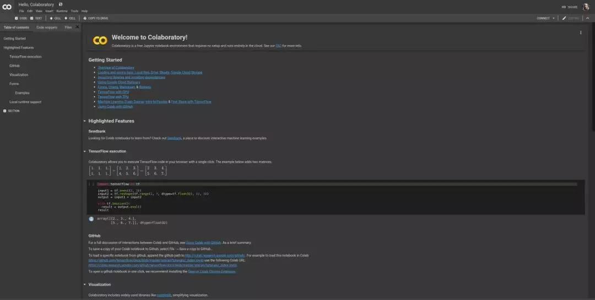
Task: Click the Colab CO logo in header
Action: pos(7,7)
